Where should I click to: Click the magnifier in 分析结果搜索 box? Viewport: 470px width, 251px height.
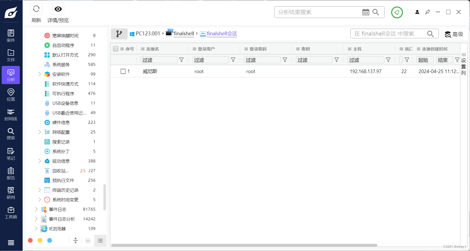coord(376,12)
